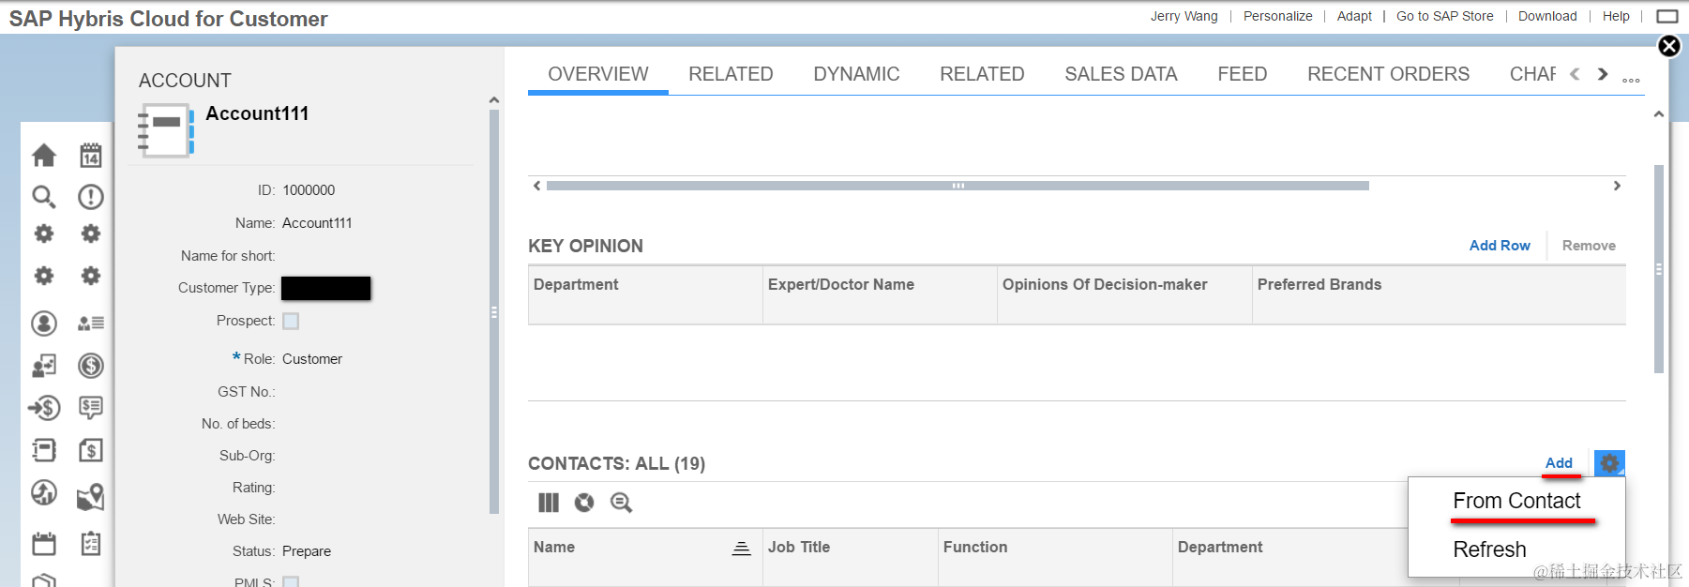Click the account panel vertical scrollbar thumb
This screenshot has width=1689, height=587.
pos(494,312)
